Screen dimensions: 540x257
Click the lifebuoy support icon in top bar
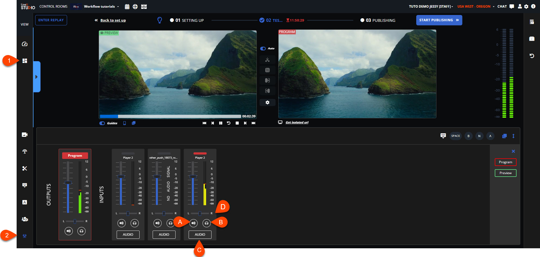(135, 7)
